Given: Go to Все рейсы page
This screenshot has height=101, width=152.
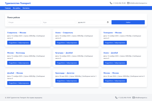Looking at the screenshot, I should pyautogui.click(x=17, y=8).
